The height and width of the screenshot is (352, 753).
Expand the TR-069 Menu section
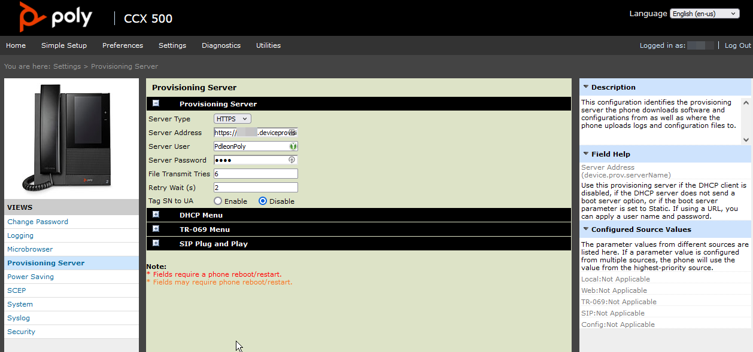point(156,229)
